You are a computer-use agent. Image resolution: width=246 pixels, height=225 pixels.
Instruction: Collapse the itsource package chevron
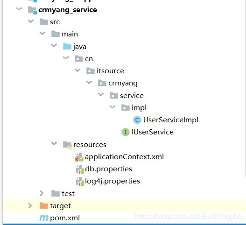click(x=77, y=70)
